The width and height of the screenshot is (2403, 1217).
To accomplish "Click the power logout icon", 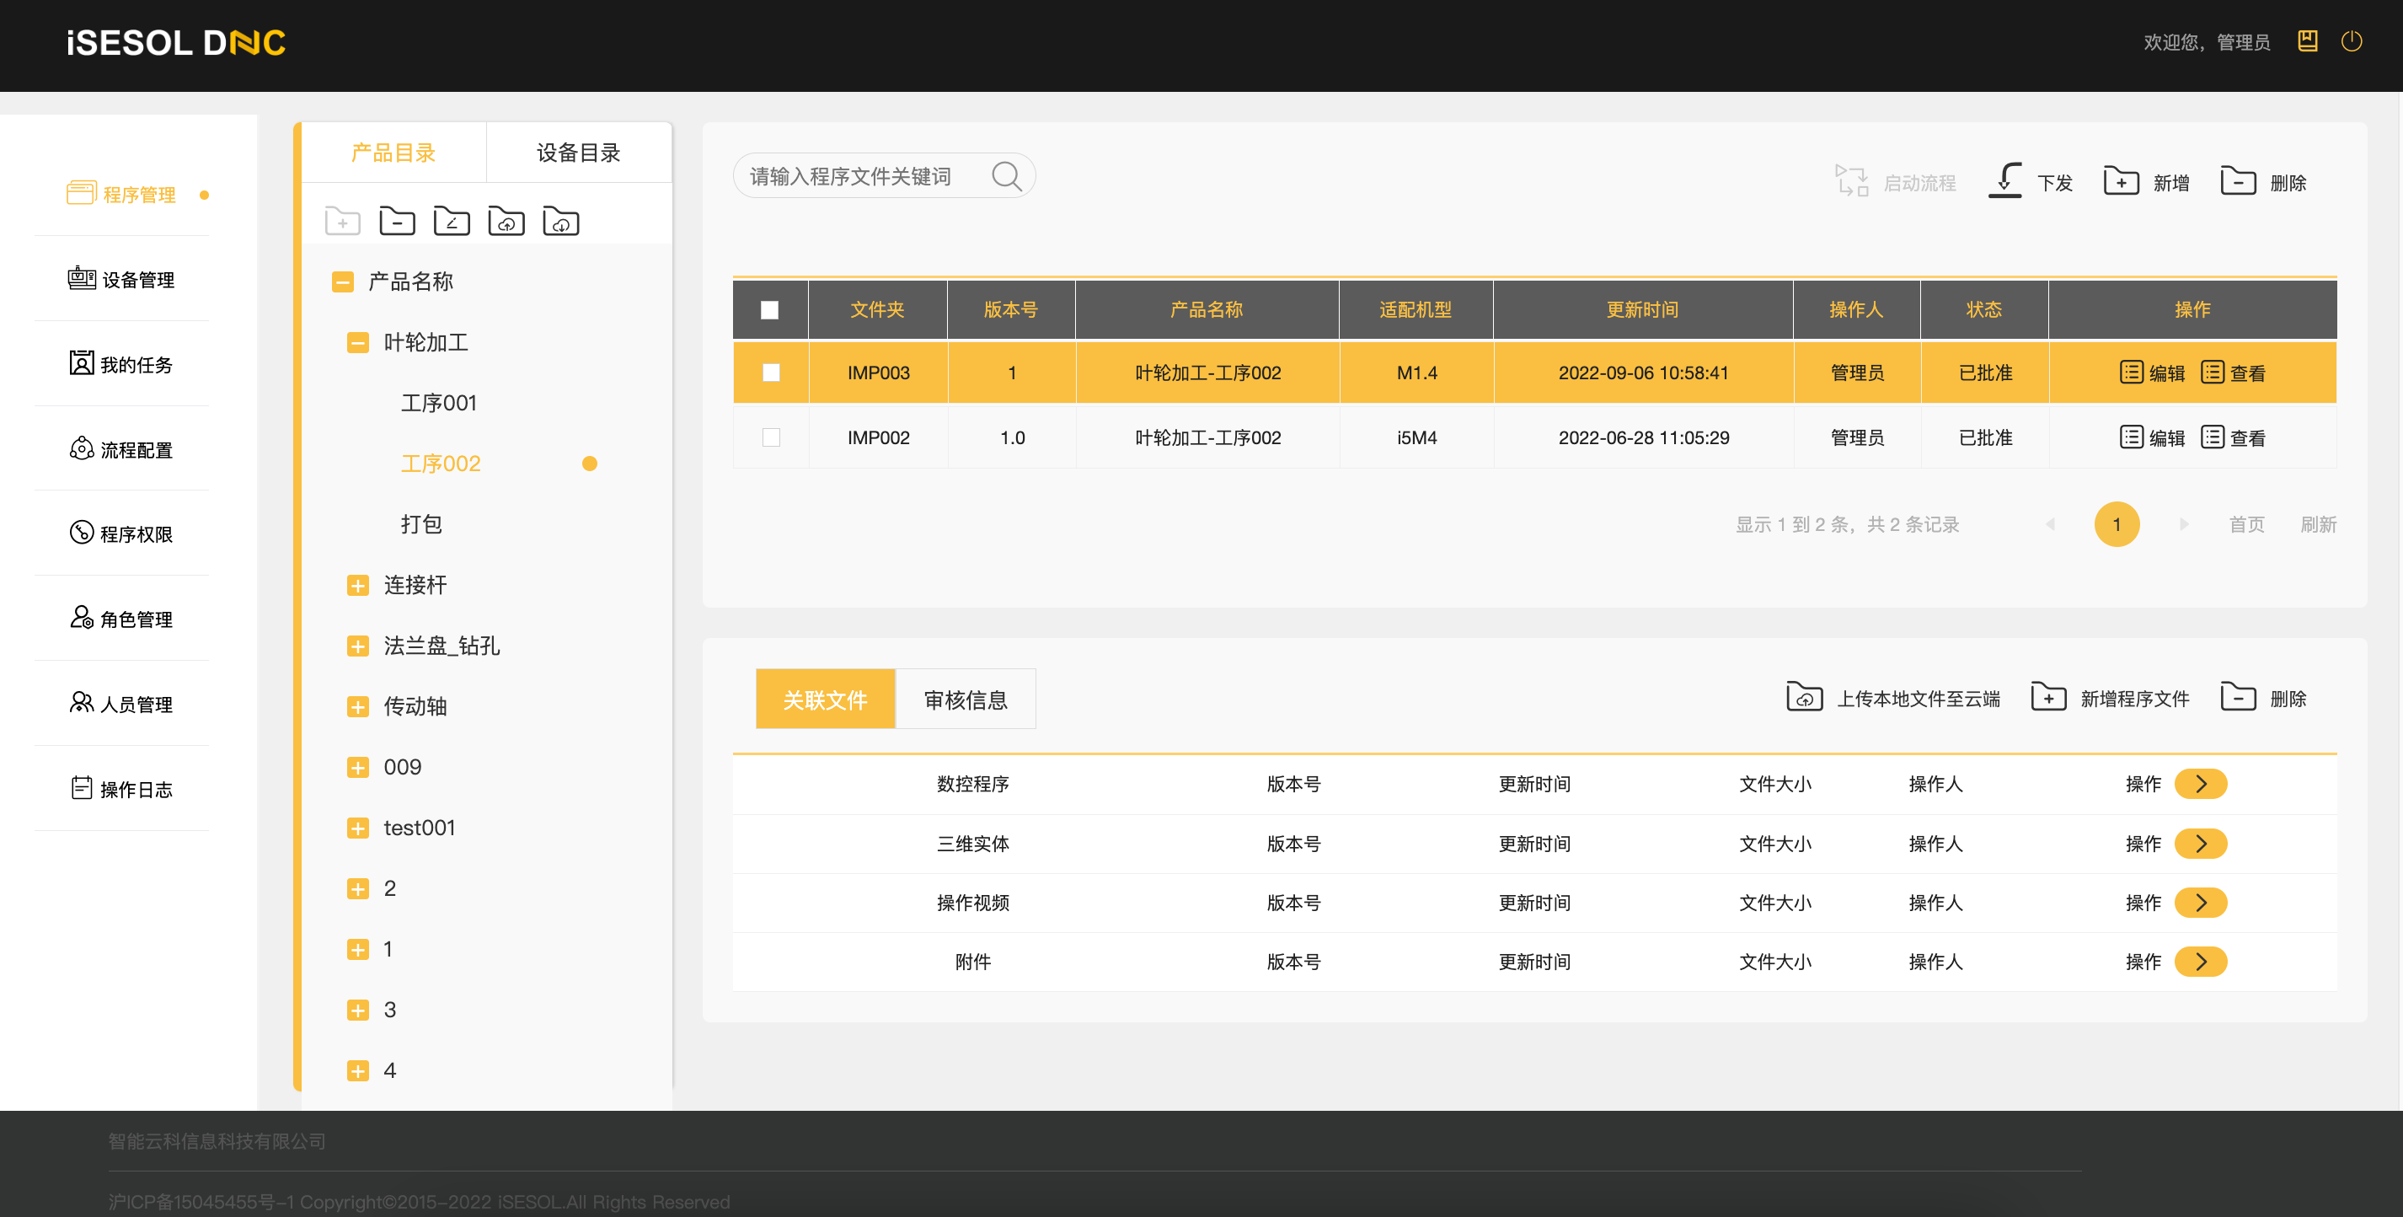I will [x=2352, y=41].
